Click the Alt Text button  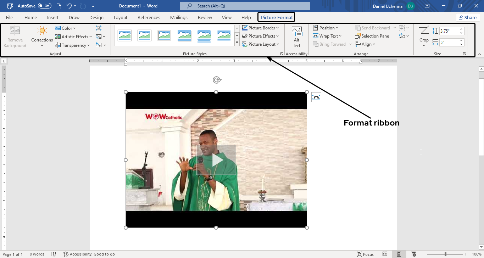(296, 35)
